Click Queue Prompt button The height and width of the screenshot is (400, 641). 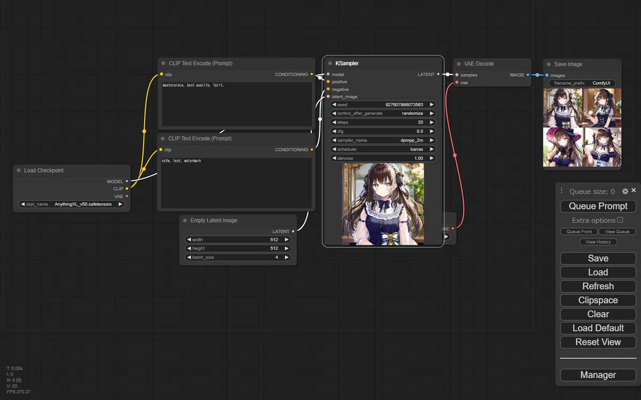pos(598,206)
